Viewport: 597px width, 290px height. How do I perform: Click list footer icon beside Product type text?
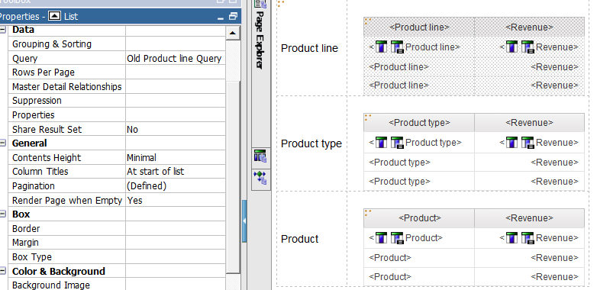click(x=397, y=143)
